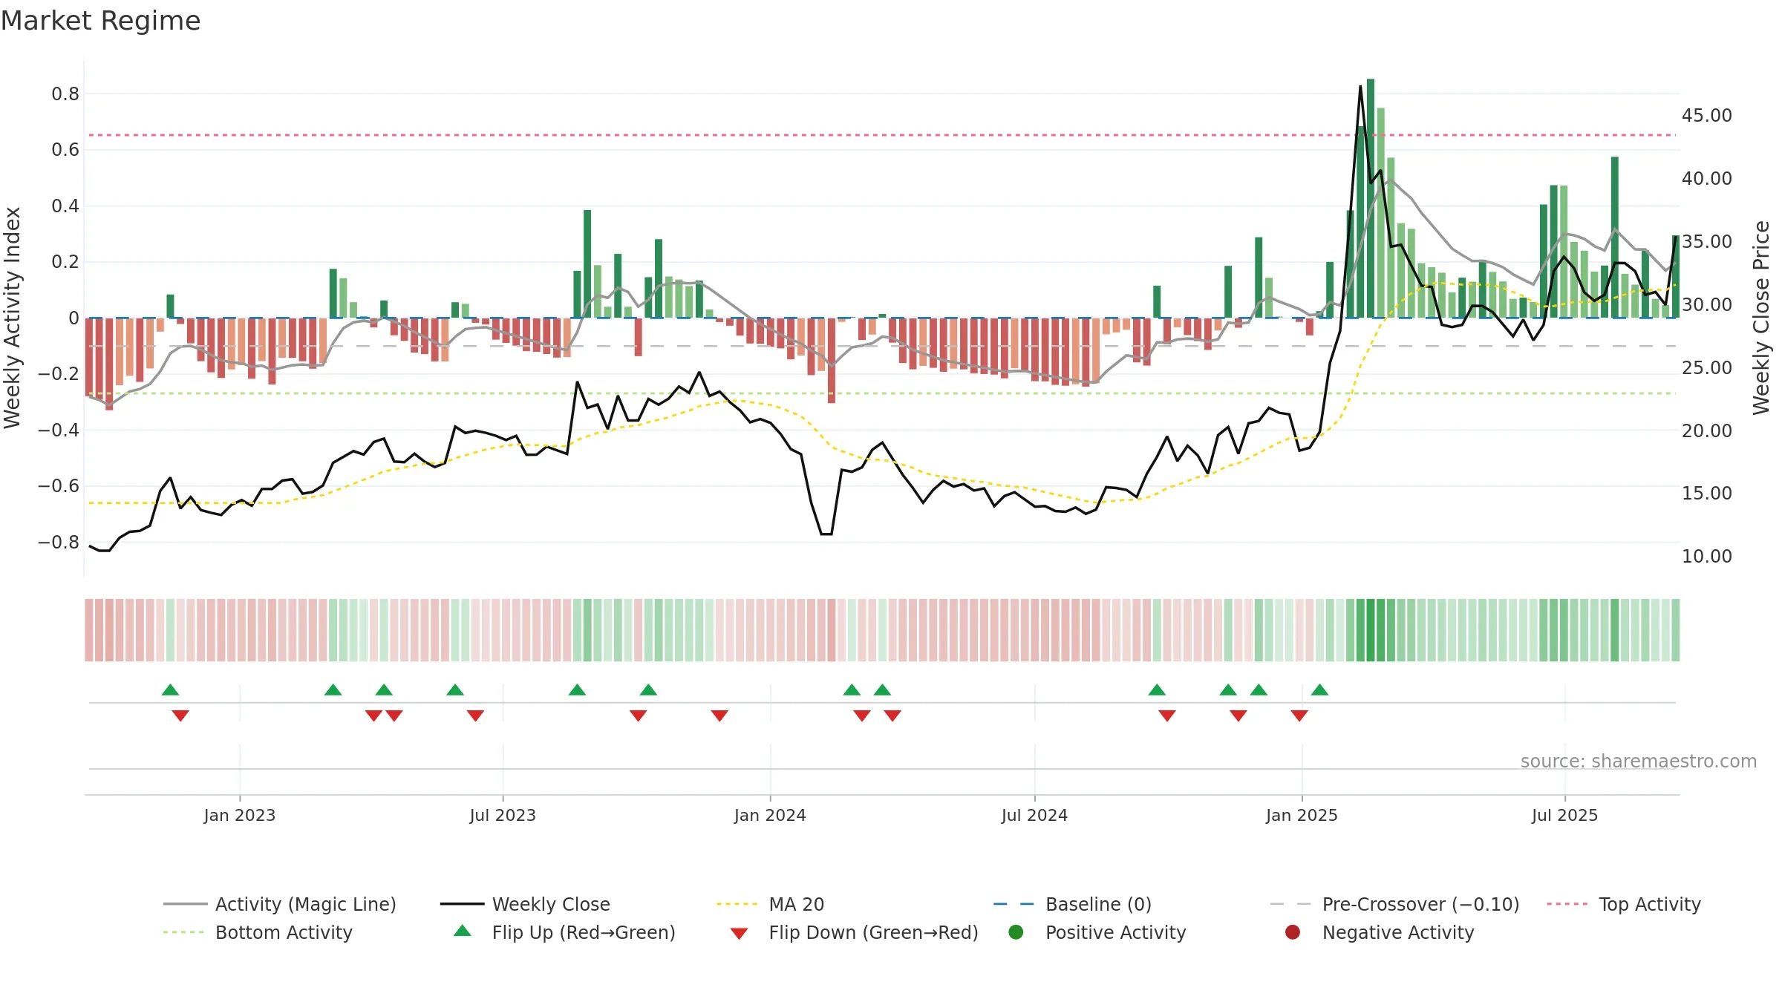The image size is (1782, 1002).
Task: Toggle the Negative Activity legend label
Action: (x=1398, y=932)
